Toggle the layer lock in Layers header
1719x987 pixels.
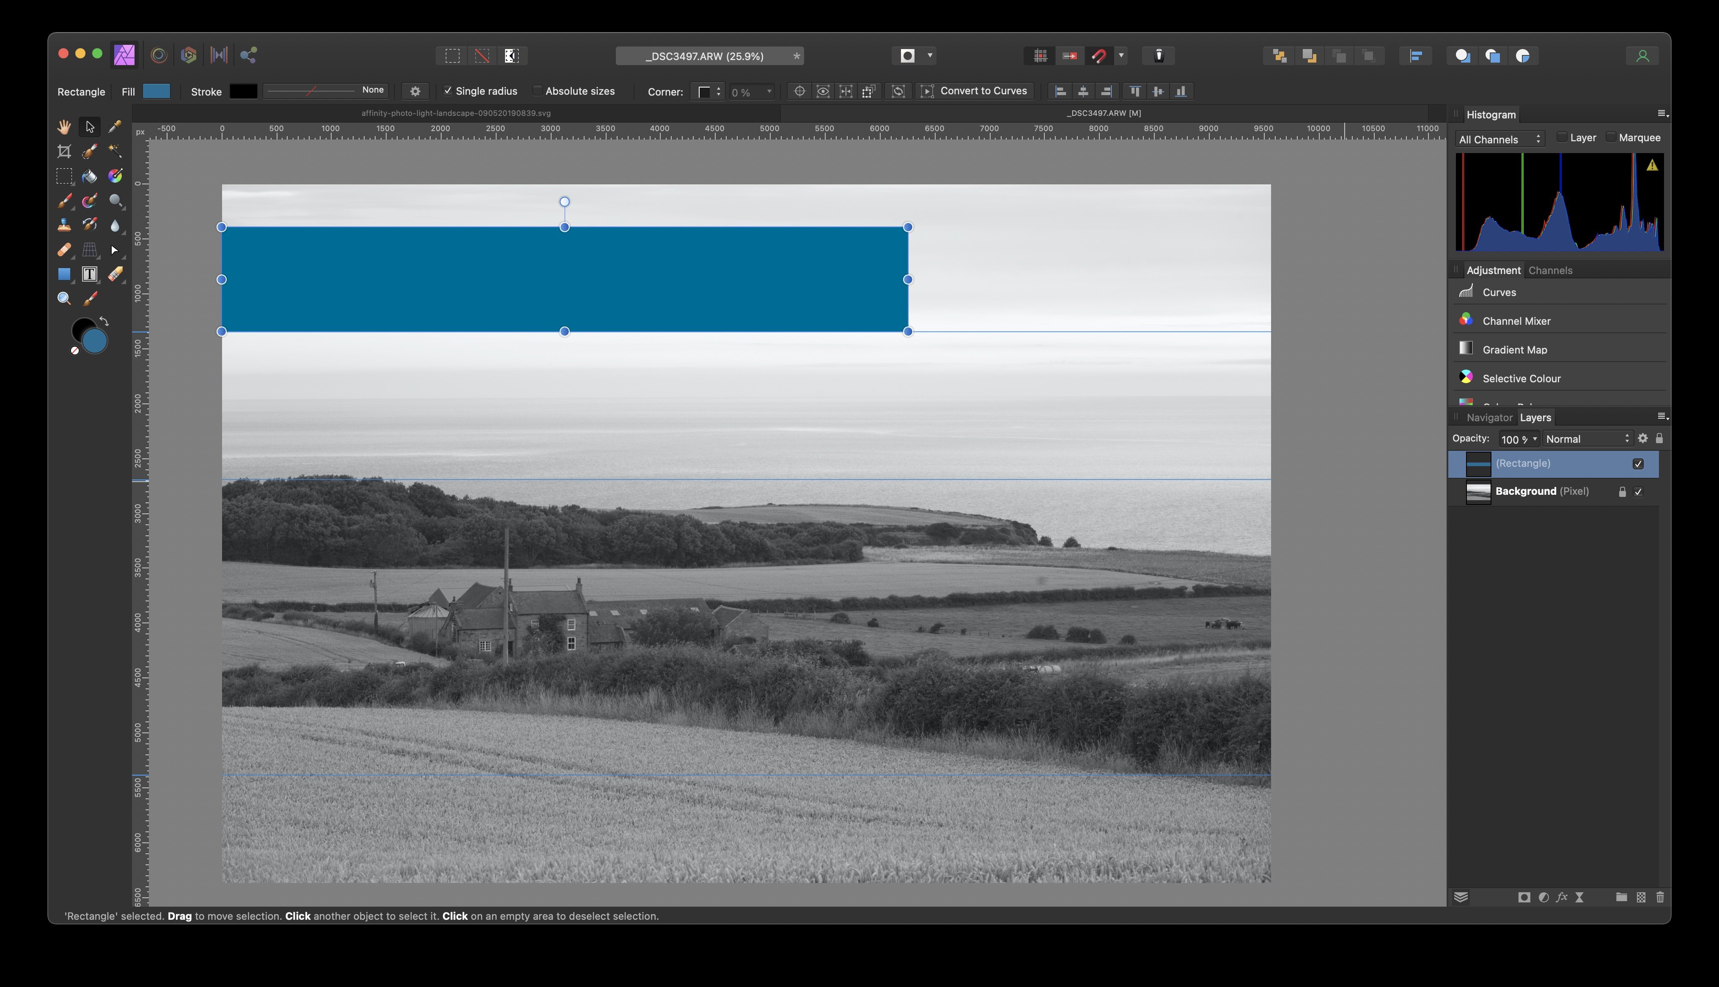click(x=1659, y=439)
